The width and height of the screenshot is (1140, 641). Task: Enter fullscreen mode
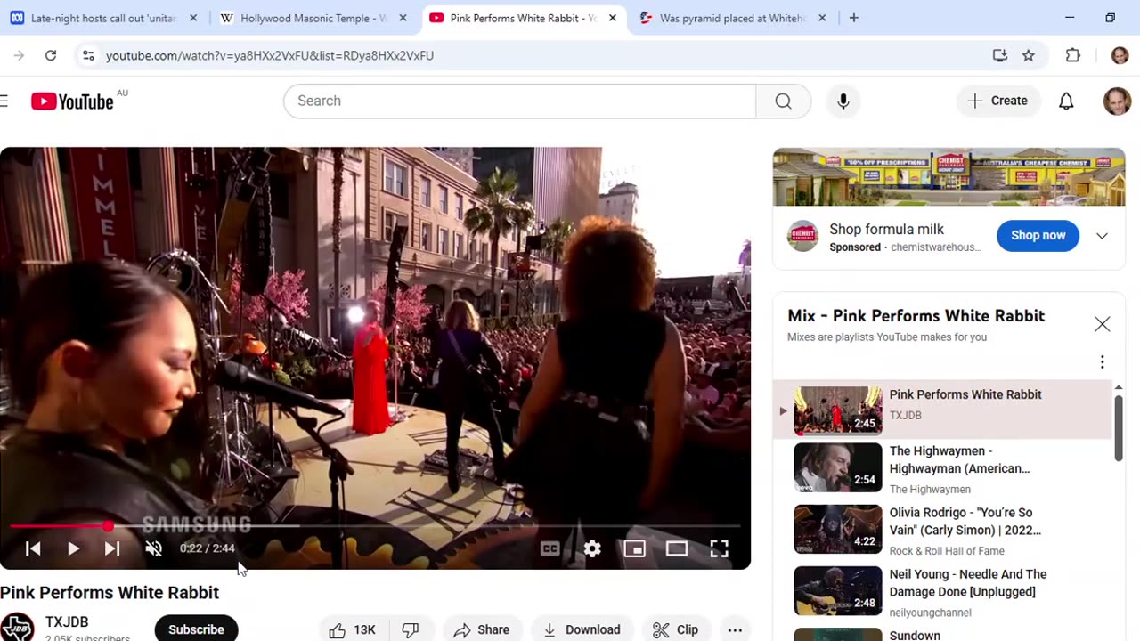coord(719,548)
